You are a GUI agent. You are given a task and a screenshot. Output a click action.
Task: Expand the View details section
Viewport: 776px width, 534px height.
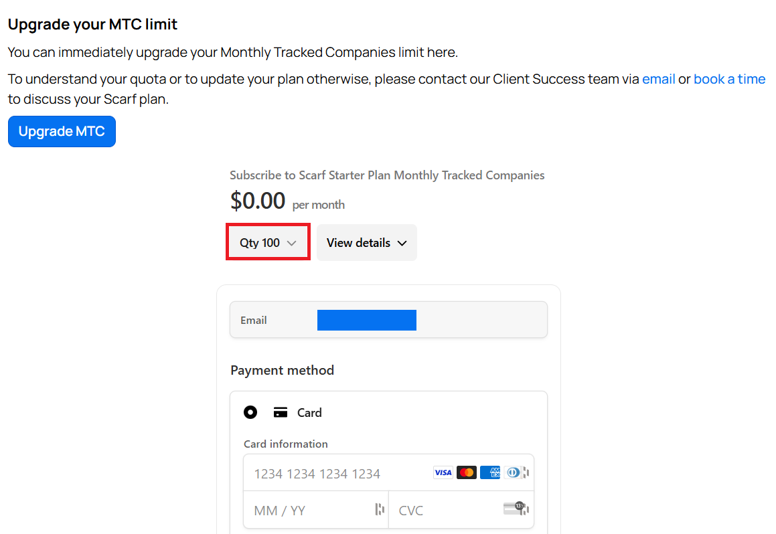pos(366,243)
